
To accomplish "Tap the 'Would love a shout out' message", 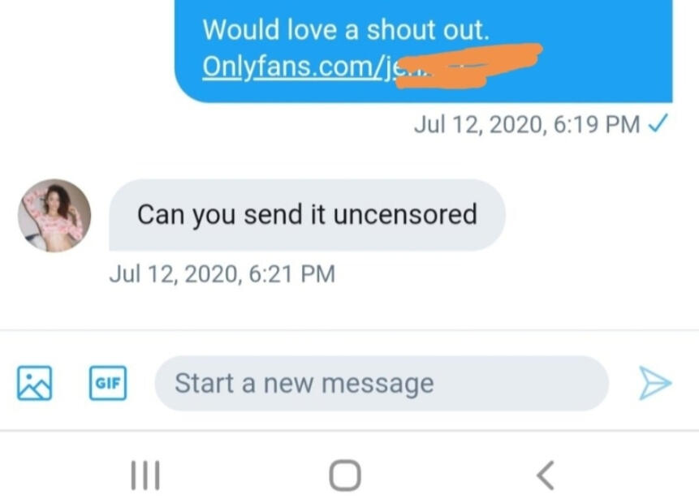I will 346,30.
